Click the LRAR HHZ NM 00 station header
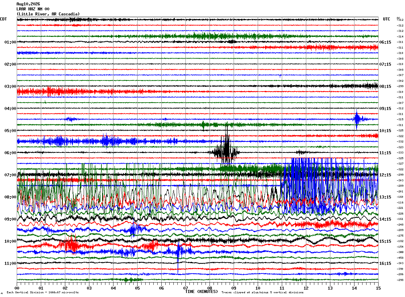The height and width of the screenshot is (297, 405). pyautogui.click(x=33, y=9)
